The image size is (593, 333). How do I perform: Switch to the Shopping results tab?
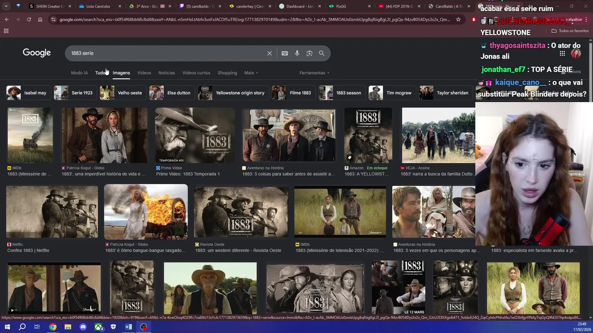pos(227,73)
